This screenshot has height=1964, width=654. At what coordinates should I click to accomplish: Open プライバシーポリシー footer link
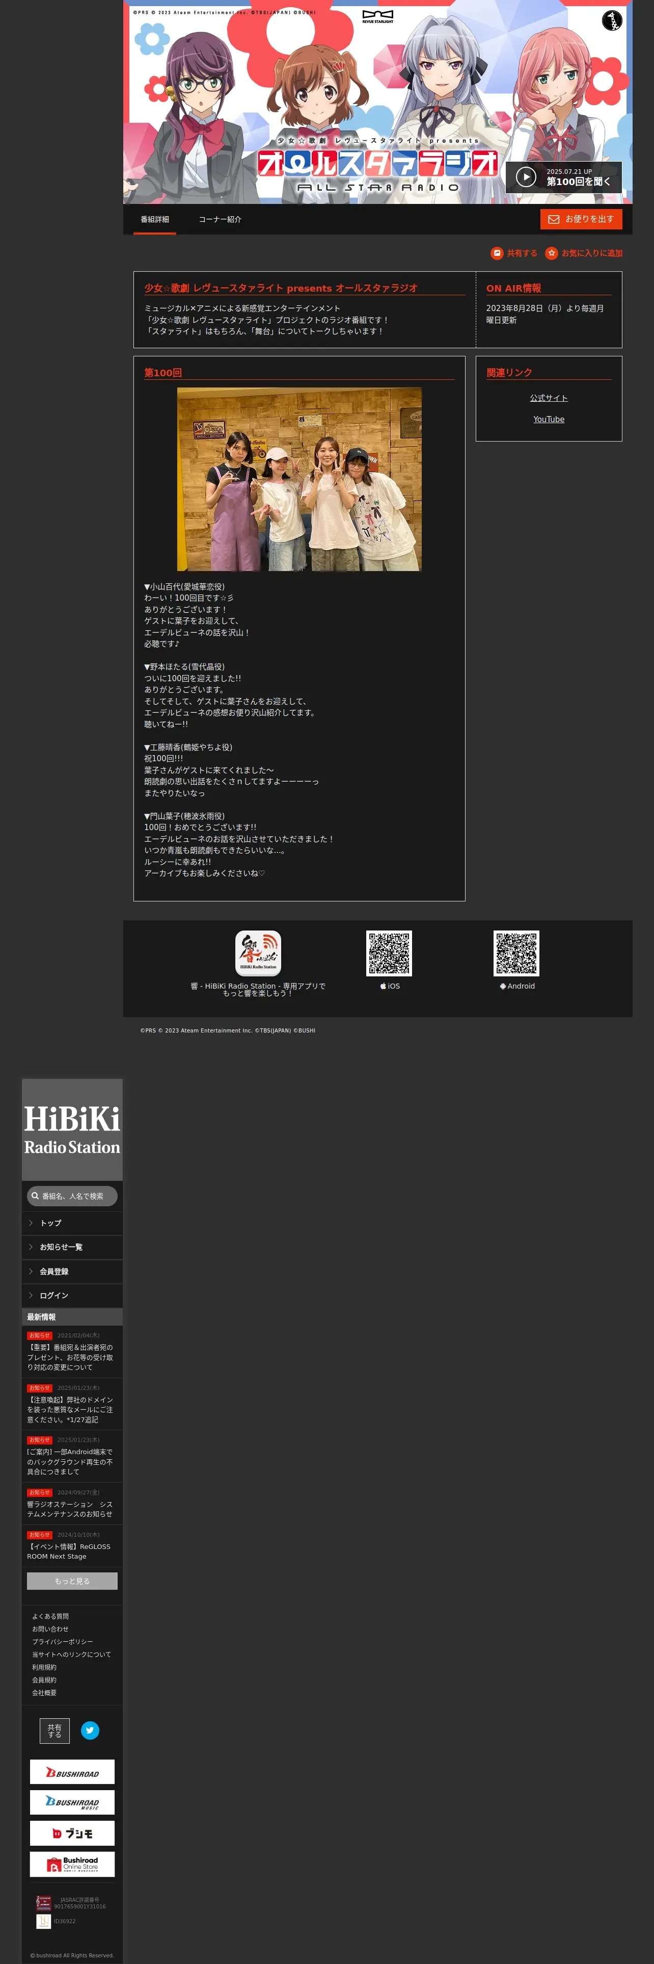click(x=63, y=1641)
